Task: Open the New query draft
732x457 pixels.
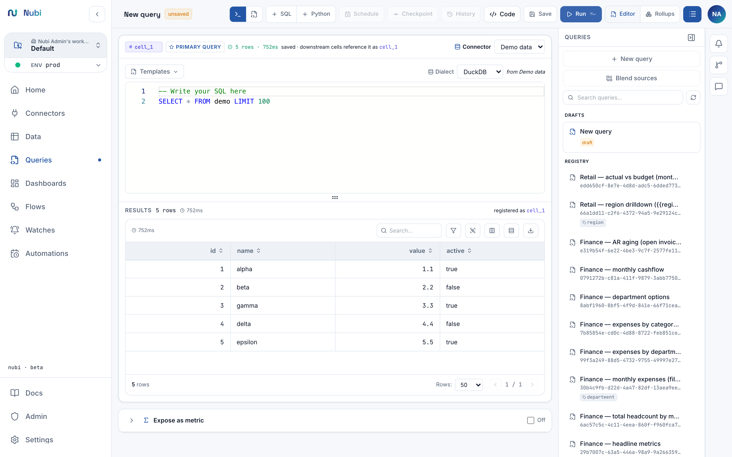Action: [632, 137]
